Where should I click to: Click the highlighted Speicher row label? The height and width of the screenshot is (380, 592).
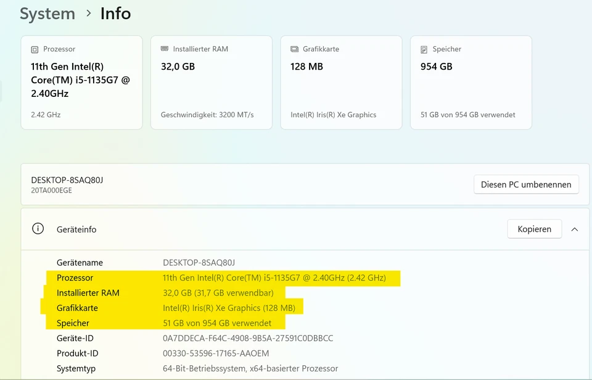click(x=73, y=323)
